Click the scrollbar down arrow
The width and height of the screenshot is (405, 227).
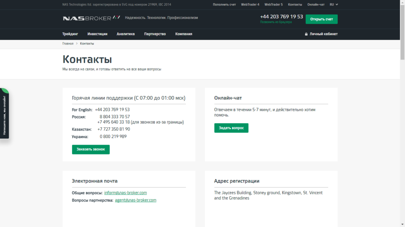(402, 225)
